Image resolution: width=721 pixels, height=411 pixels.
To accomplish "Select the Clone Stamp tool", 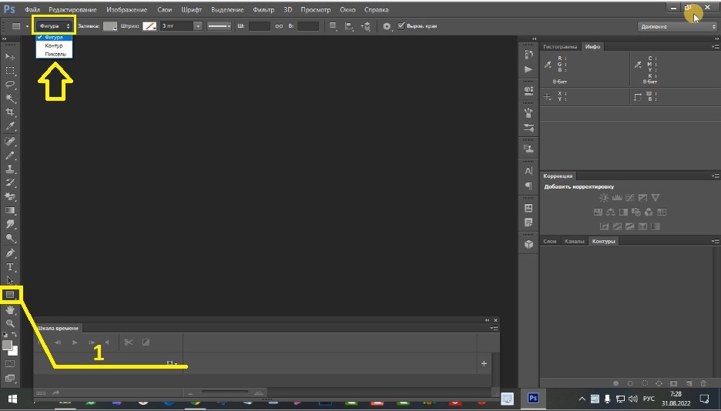I will (x=10, y=169).
